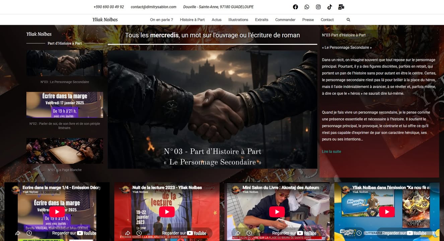Open the TikTok icon in top bar

tap(329, 7)
